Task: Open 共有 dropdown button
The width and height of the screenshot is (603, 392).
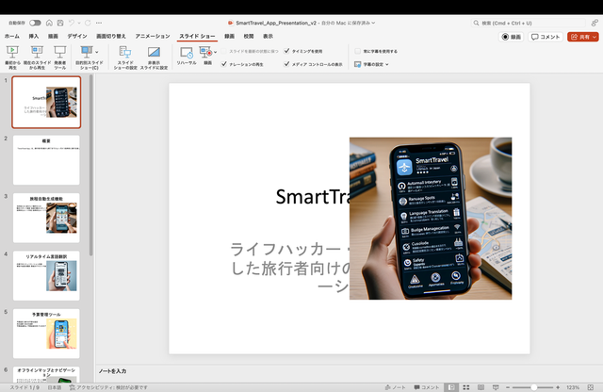Action: tap(583, 36)
